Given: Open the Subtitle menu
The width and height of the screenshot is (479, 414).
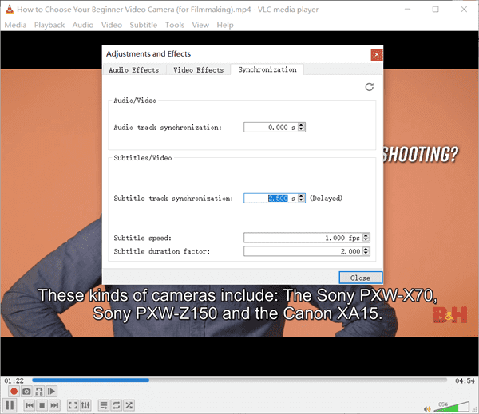Looking at the screenshot, I should 143,25.
